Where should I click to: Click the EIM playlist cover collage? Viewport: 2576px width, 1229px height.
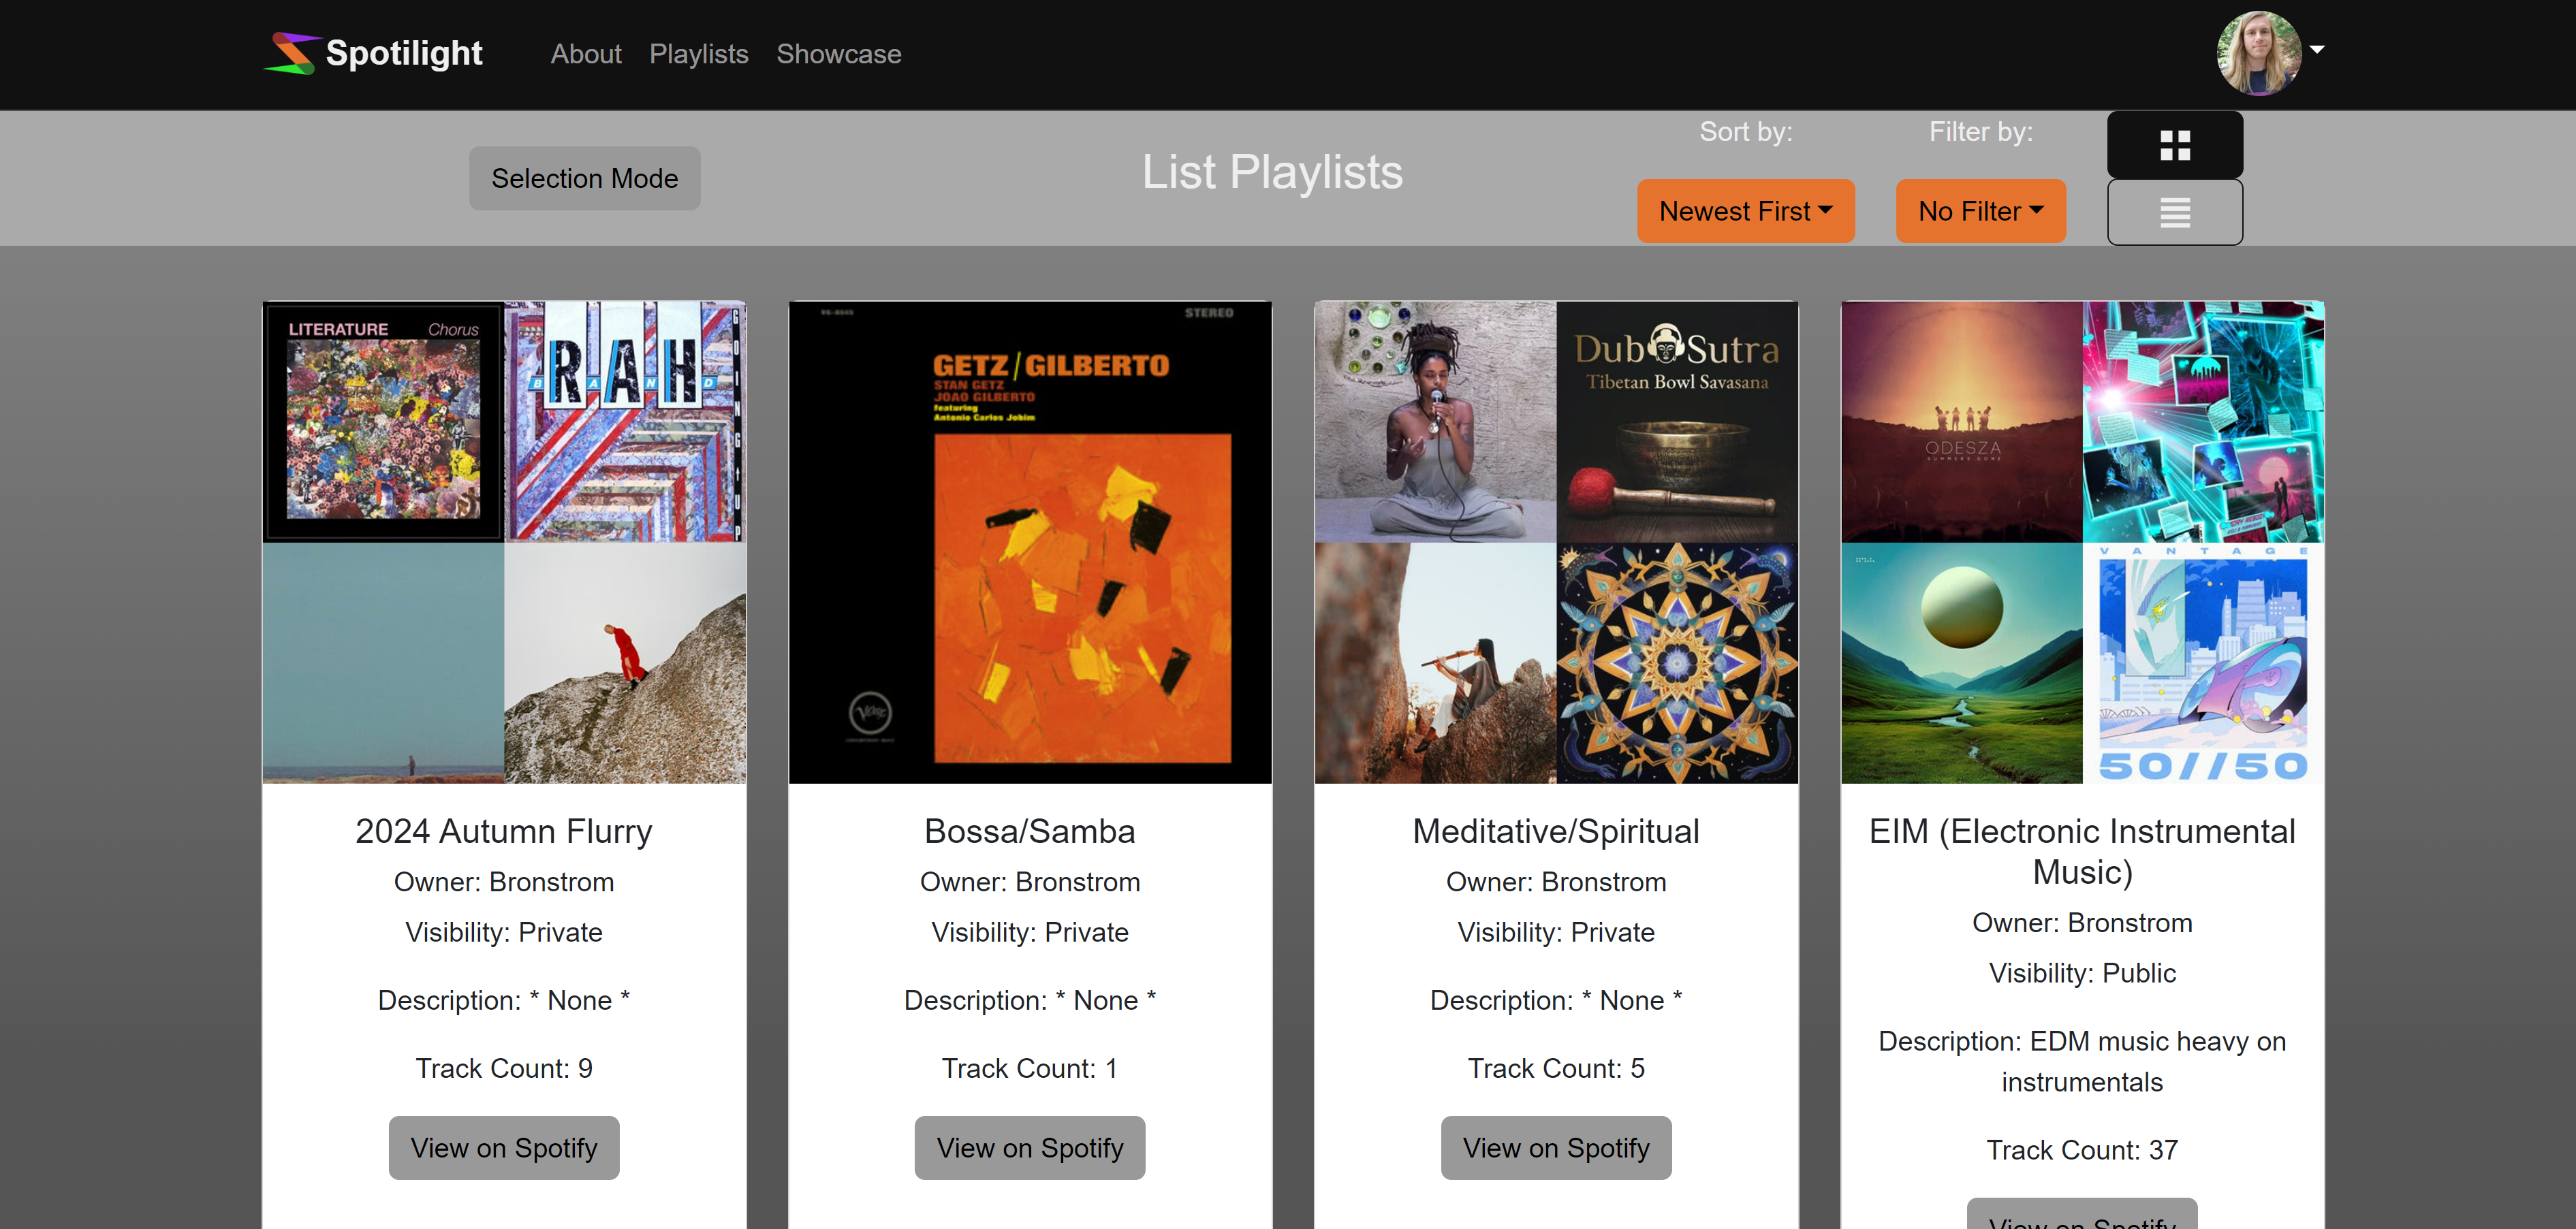pos(2082,542)
